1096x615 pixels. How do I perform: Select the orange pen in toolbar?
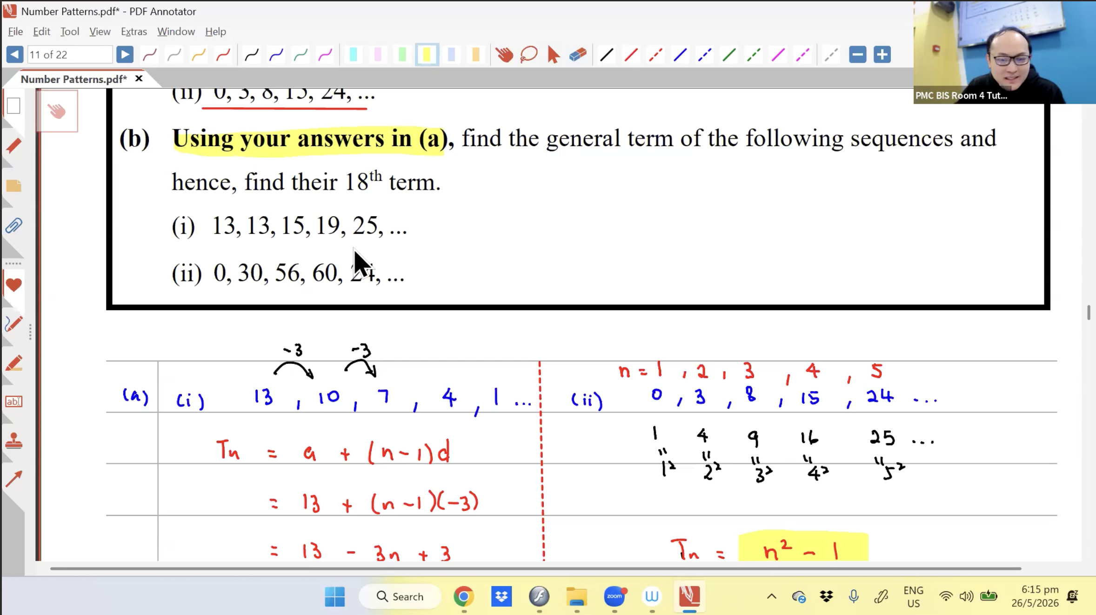click(x=199, y=55)
